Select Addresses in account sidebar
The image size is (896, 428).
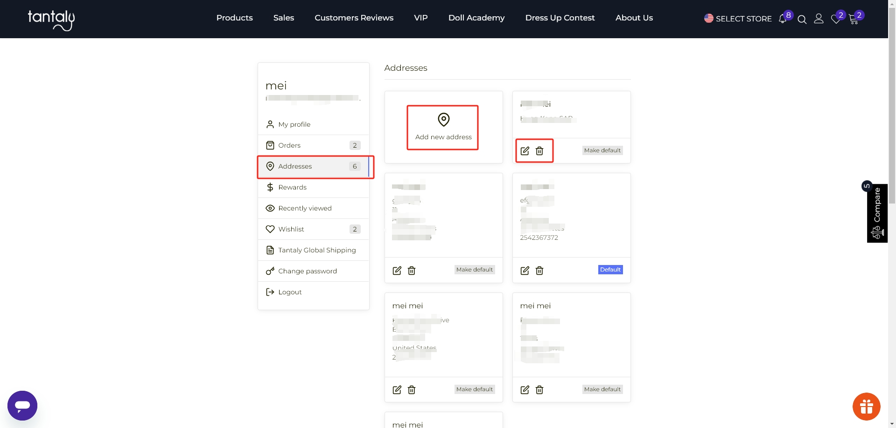314,166
